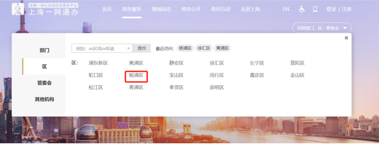Click the 查找 search button
This screenshot has width=379, height=165.
pyautogui.click(x=142, y=49)
